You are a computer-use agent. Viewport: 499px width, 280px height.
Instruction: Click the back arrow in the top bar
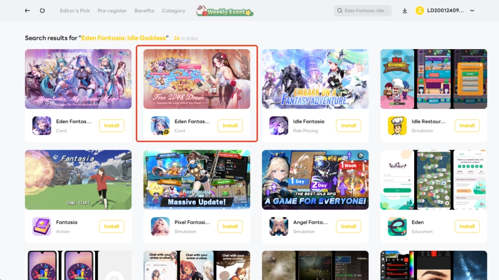click(x=27, y=10)
